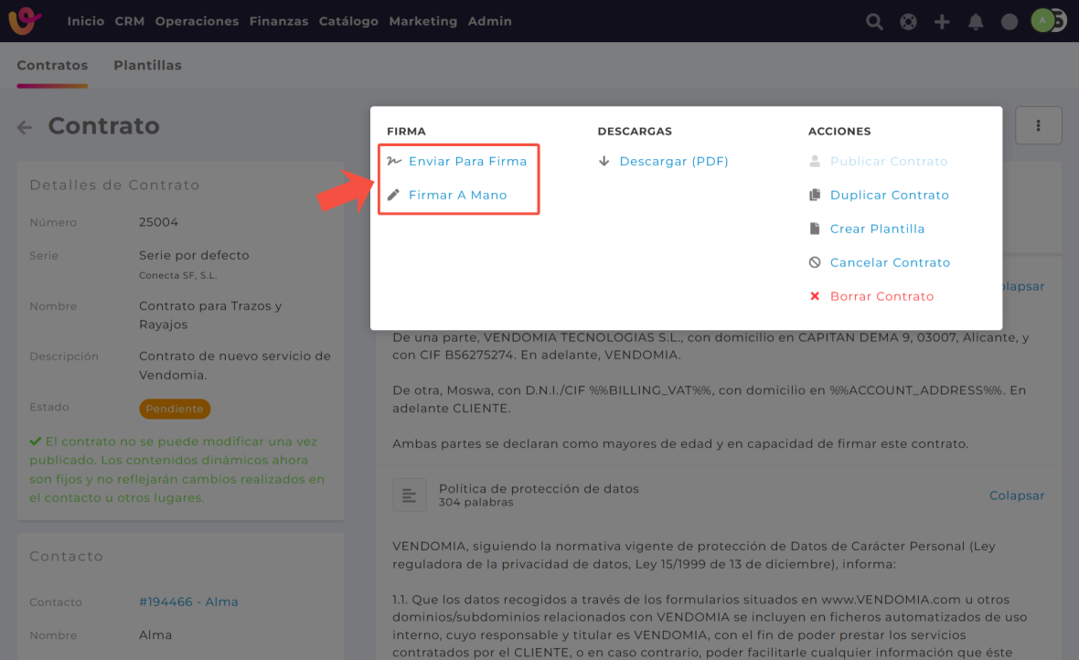1079x660 pixels.
Task: Open contact link #194466 - Alma
Action: click(188, 602)
